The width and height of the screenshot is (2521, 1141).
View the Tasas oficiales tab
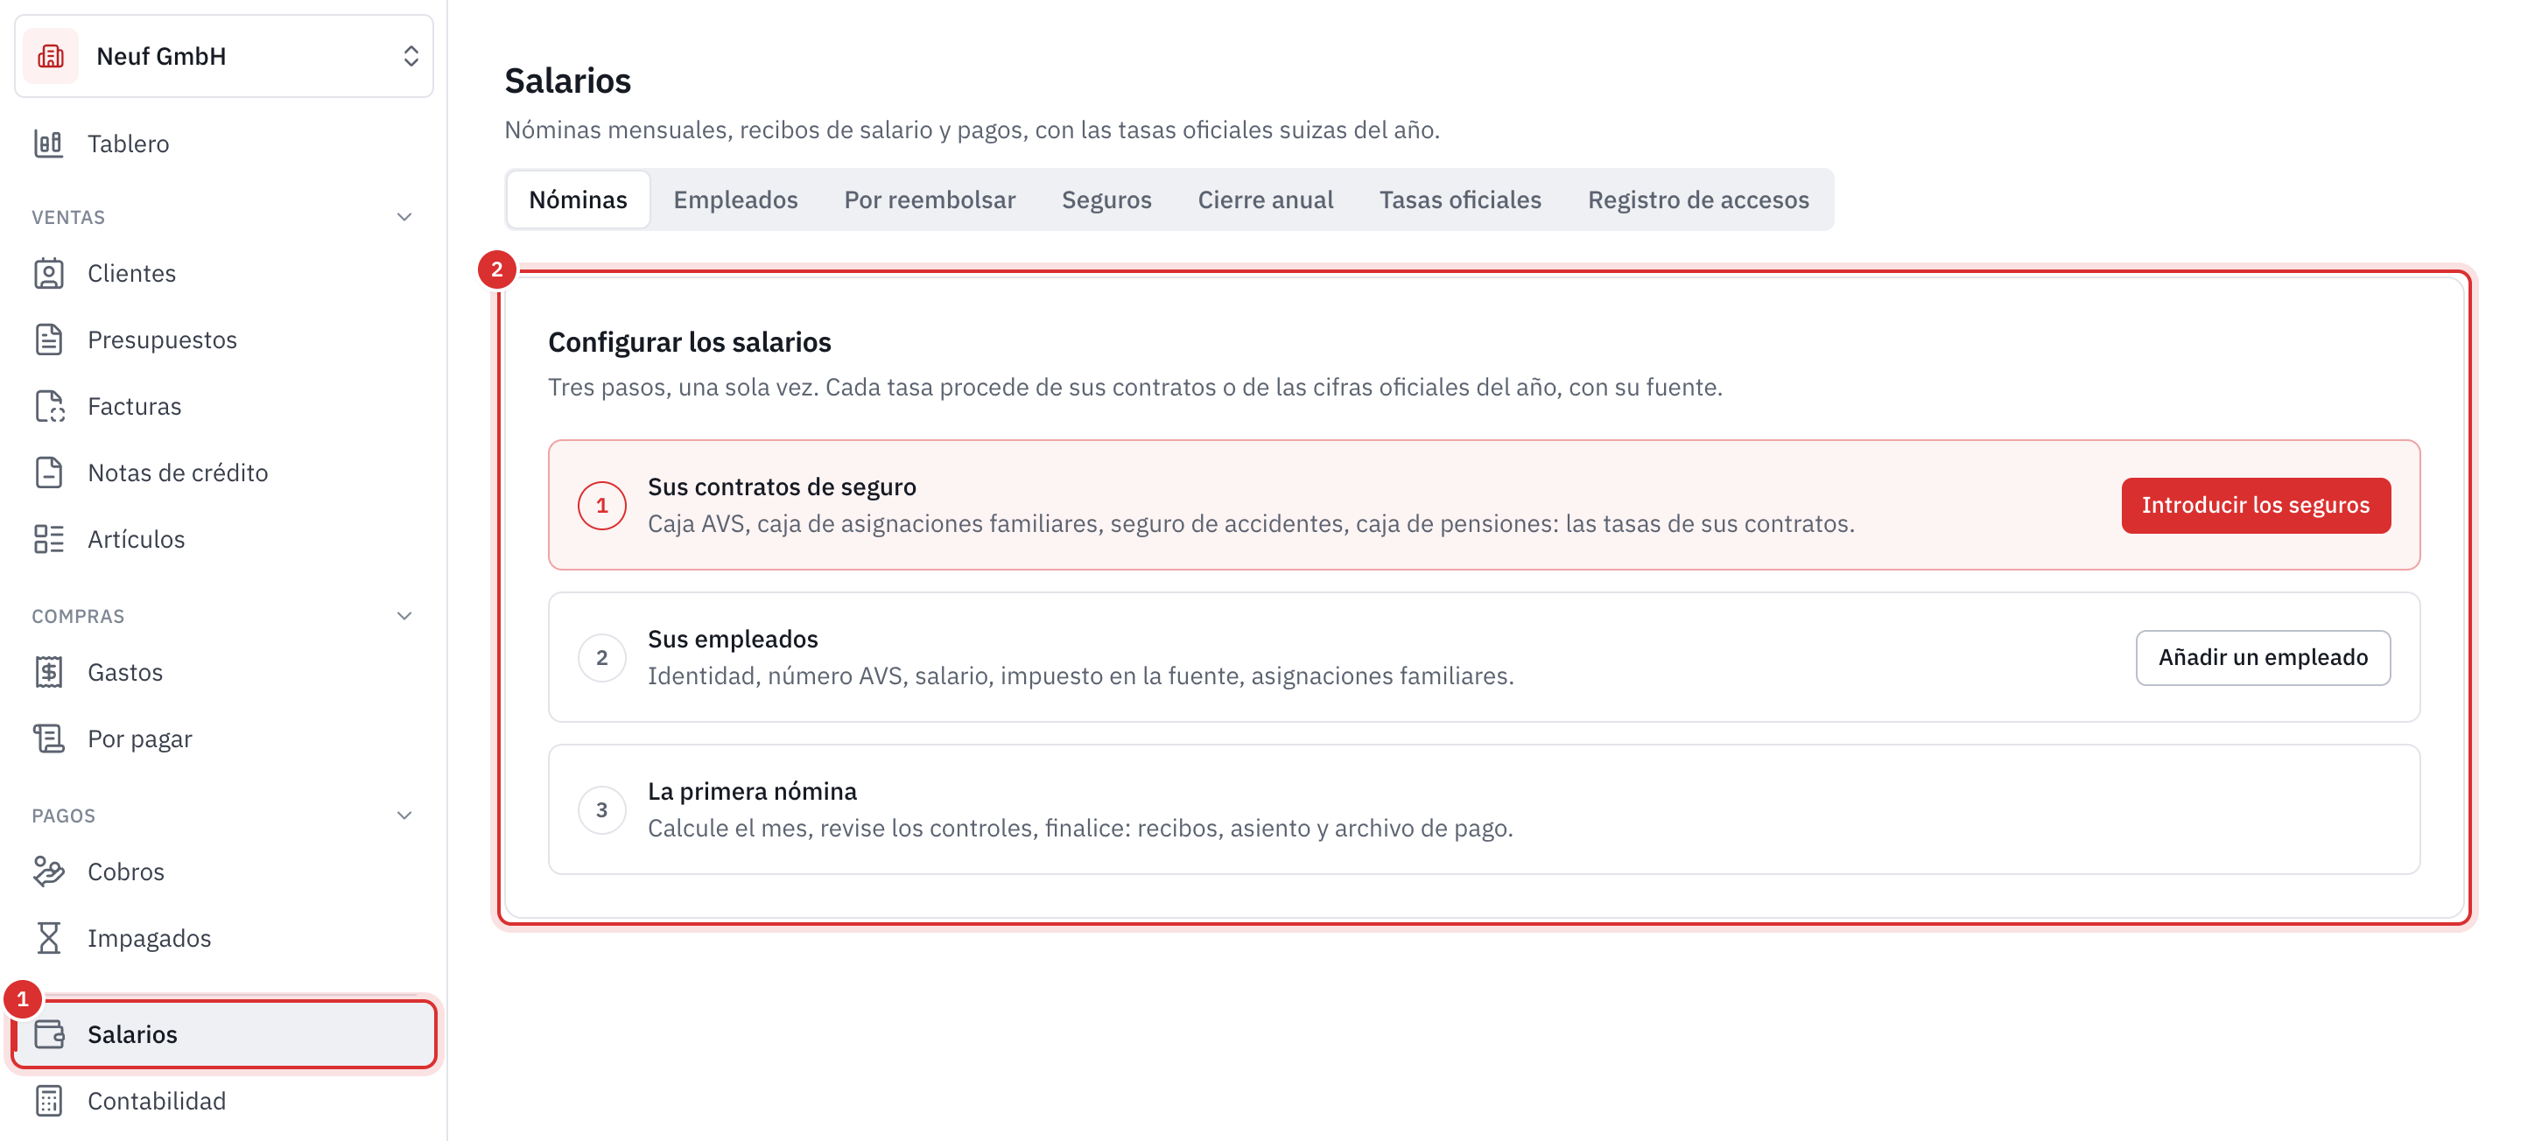point(1460,199)
